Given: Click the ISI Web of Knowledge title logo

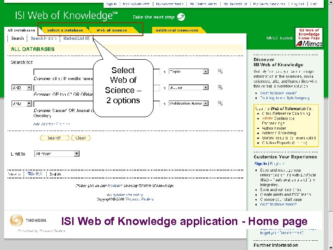Looking at the screenshot, I should coord(66,16).
